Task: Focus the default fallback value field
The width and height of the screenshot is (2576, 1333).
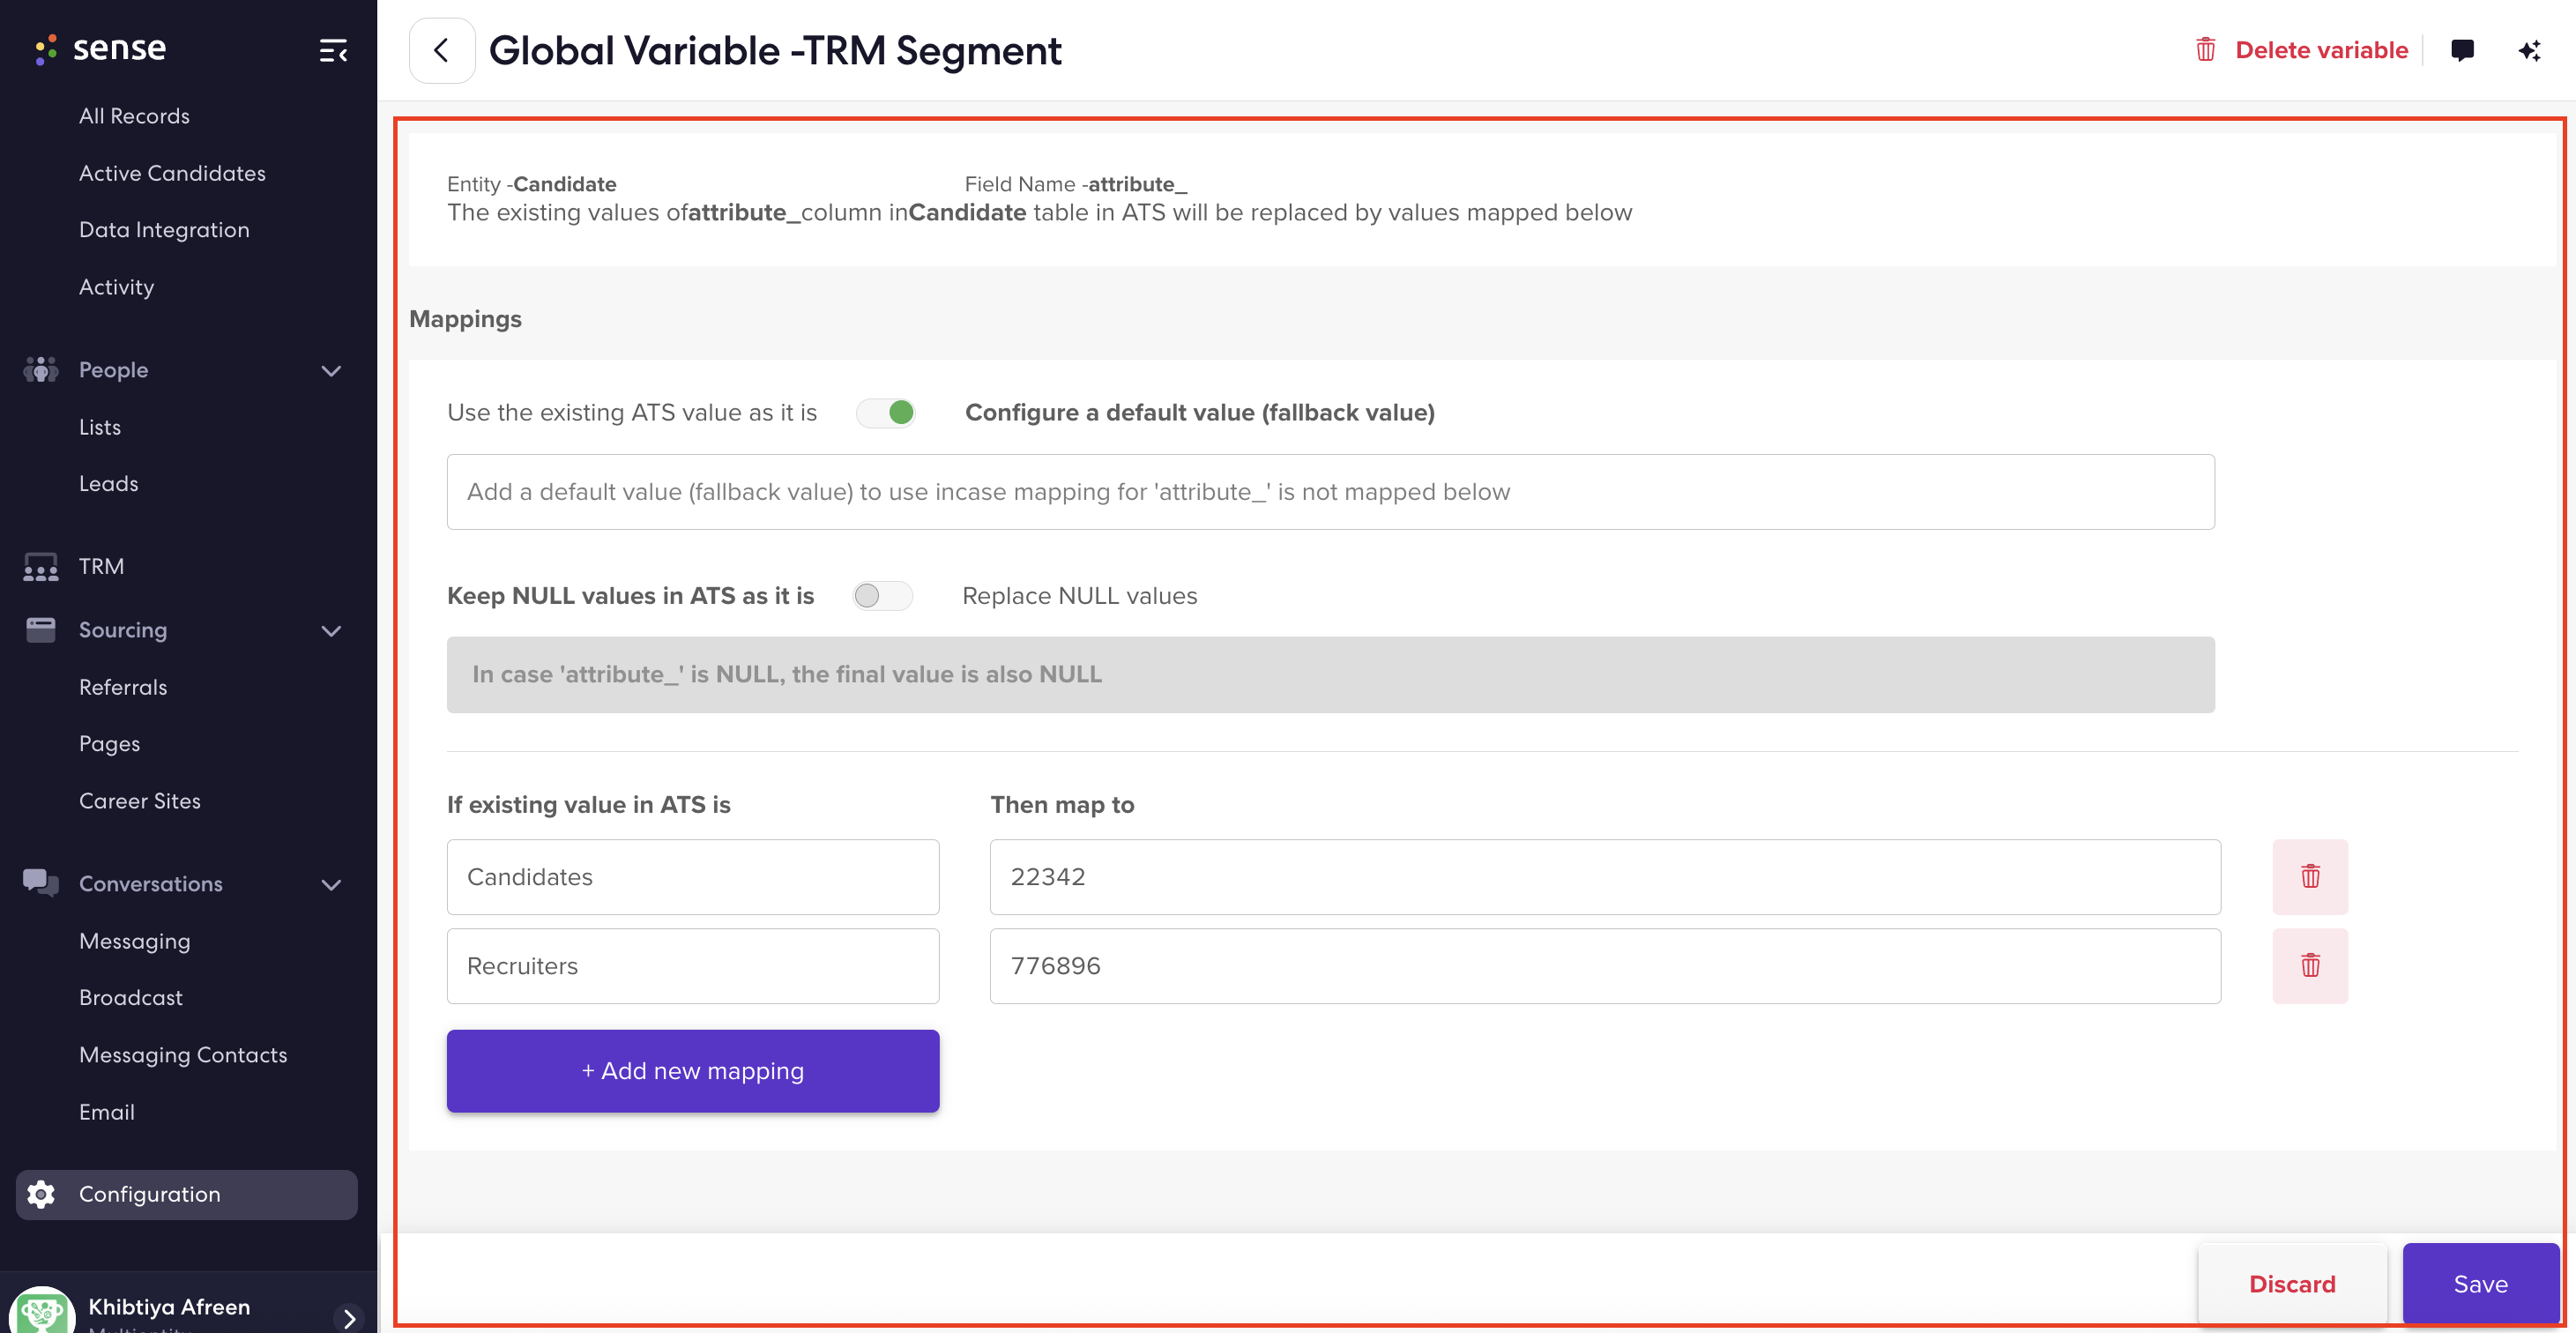Action: tap(1330, 491)
